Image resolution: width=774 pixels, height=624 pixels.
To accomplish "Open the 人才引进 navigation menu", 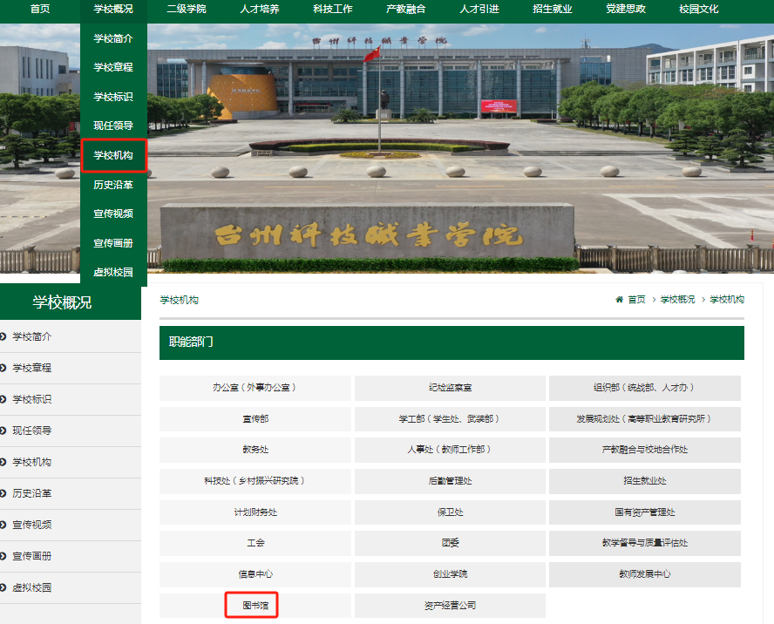I will pos(479,9).
